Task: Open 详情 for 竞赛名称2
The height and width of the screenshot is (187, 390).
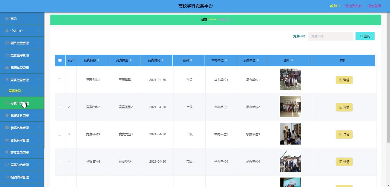Action: (x=344, y=107)
